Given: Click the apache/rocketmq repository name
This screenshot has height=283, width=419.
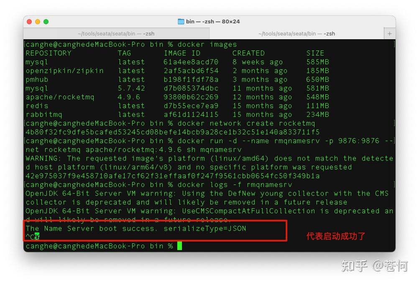Looking at the screenshot, I should tap(60, 97).
